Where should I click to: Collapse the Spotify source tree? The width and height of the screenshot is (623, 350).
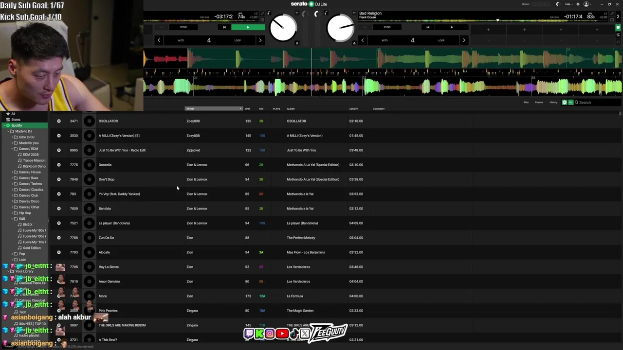coord(4,125)
